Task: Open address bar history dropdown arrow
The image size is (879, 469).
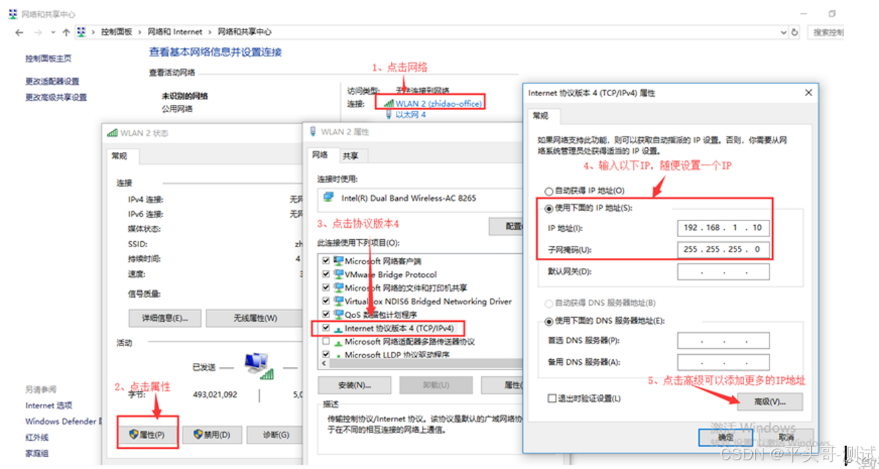Action: tap(784, 32)
